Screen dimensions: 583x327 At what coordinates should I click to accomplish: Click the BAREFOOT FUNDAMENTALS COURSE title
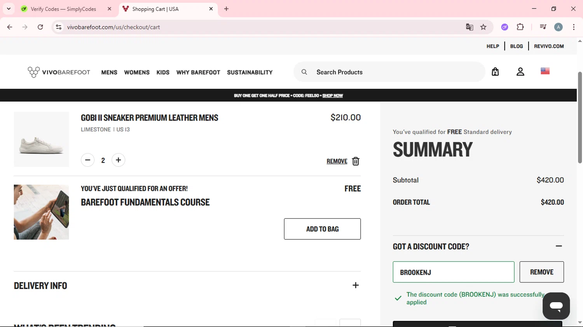click(x=145, y=202)
